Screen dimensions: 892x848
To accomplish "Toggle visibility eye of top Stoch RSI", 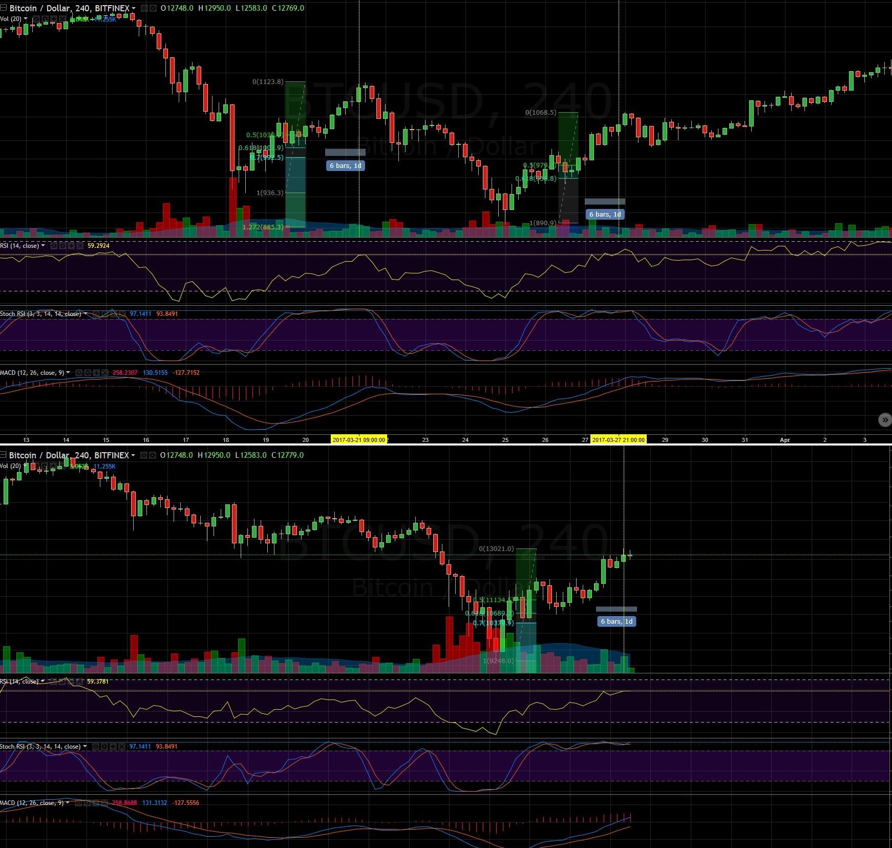I will pyautogui.click(x=96, y=314).
